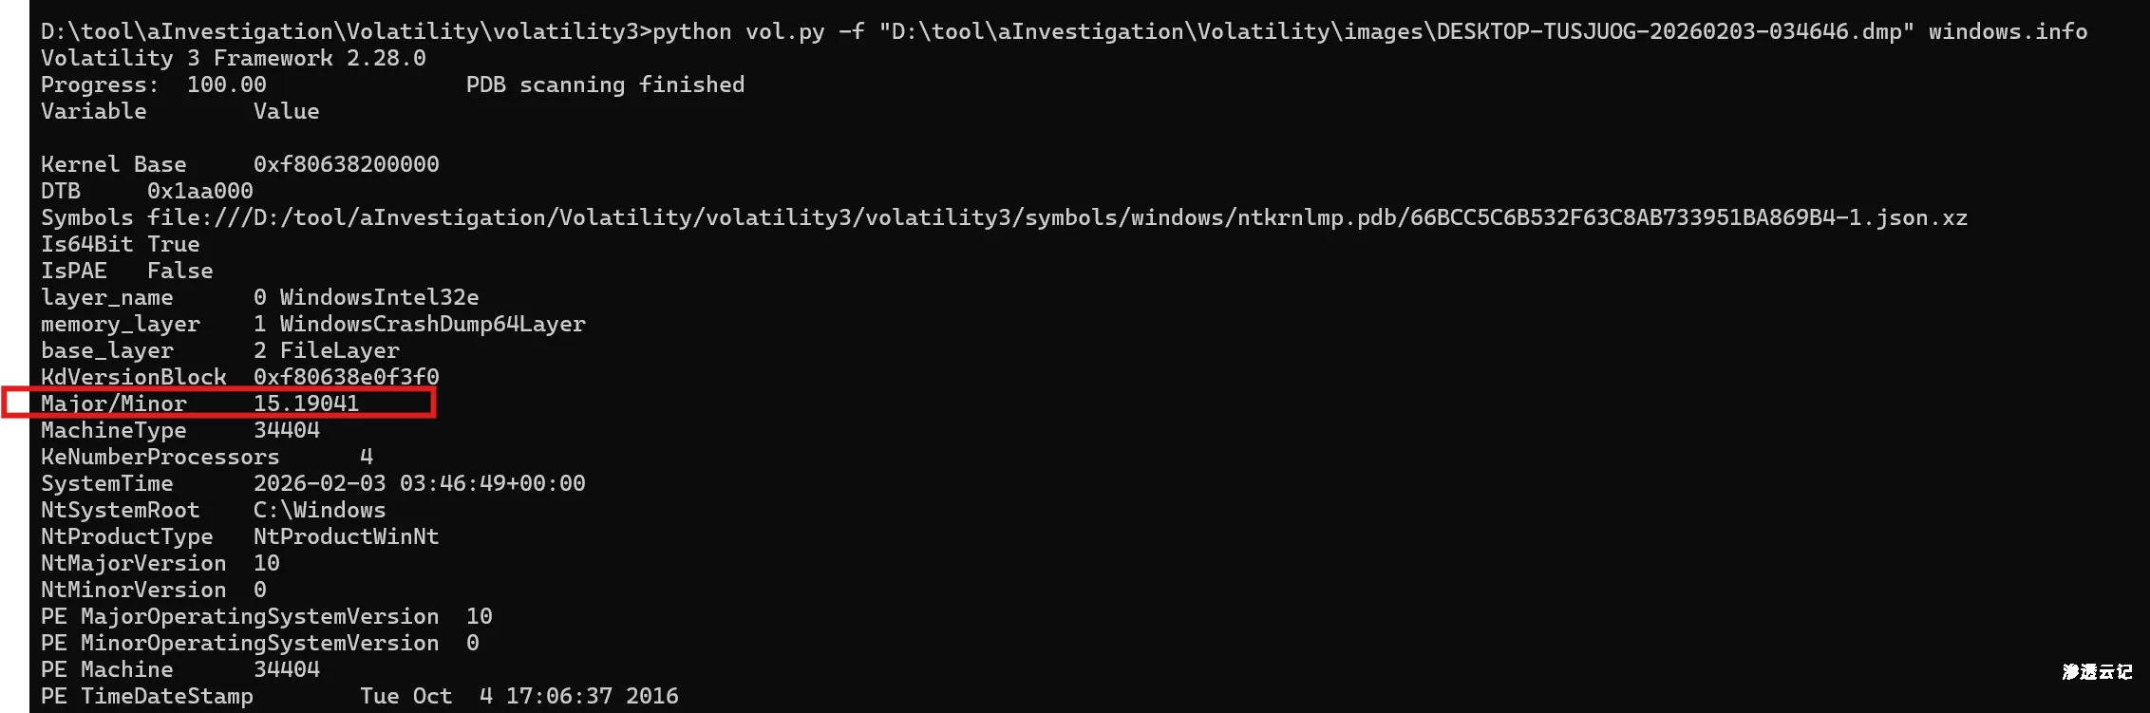Click the SystemTime 2026-02-03 timestamp
The width and height of the screenshot is (2150, 713).
coord(419,483)
